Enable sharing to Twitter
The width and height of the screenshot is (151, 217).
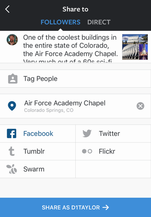113,133
